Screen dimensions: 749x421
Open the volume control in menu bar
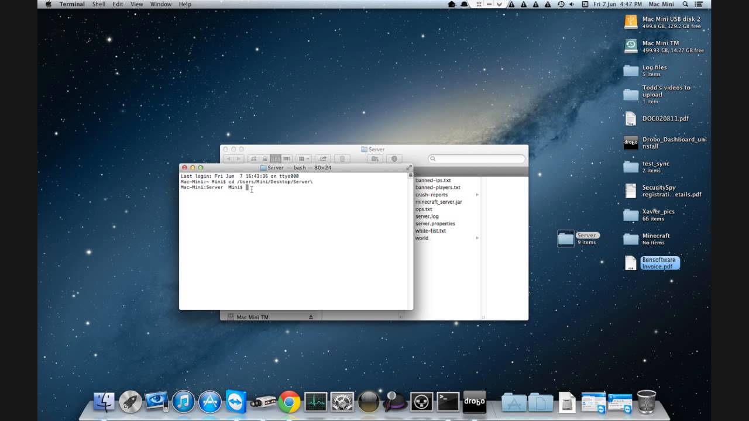click(x=572, y=4)
